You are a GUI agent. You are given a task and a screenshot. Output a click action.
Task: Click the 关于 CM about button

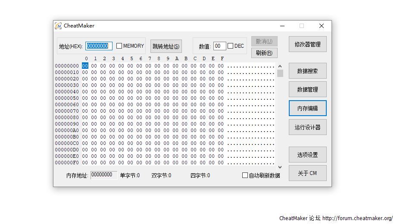coord(307,173)
